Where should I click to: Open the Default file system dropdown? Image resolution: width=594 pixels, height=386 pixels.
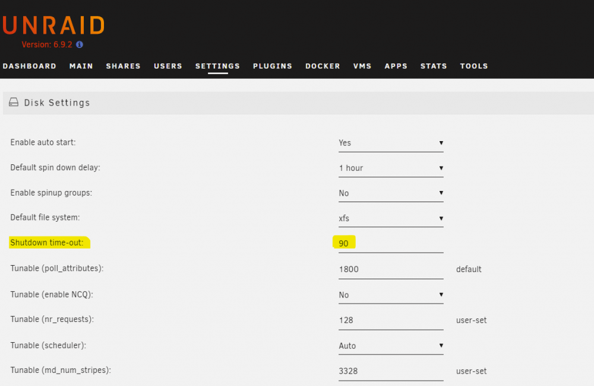click(x=391, y=219)
